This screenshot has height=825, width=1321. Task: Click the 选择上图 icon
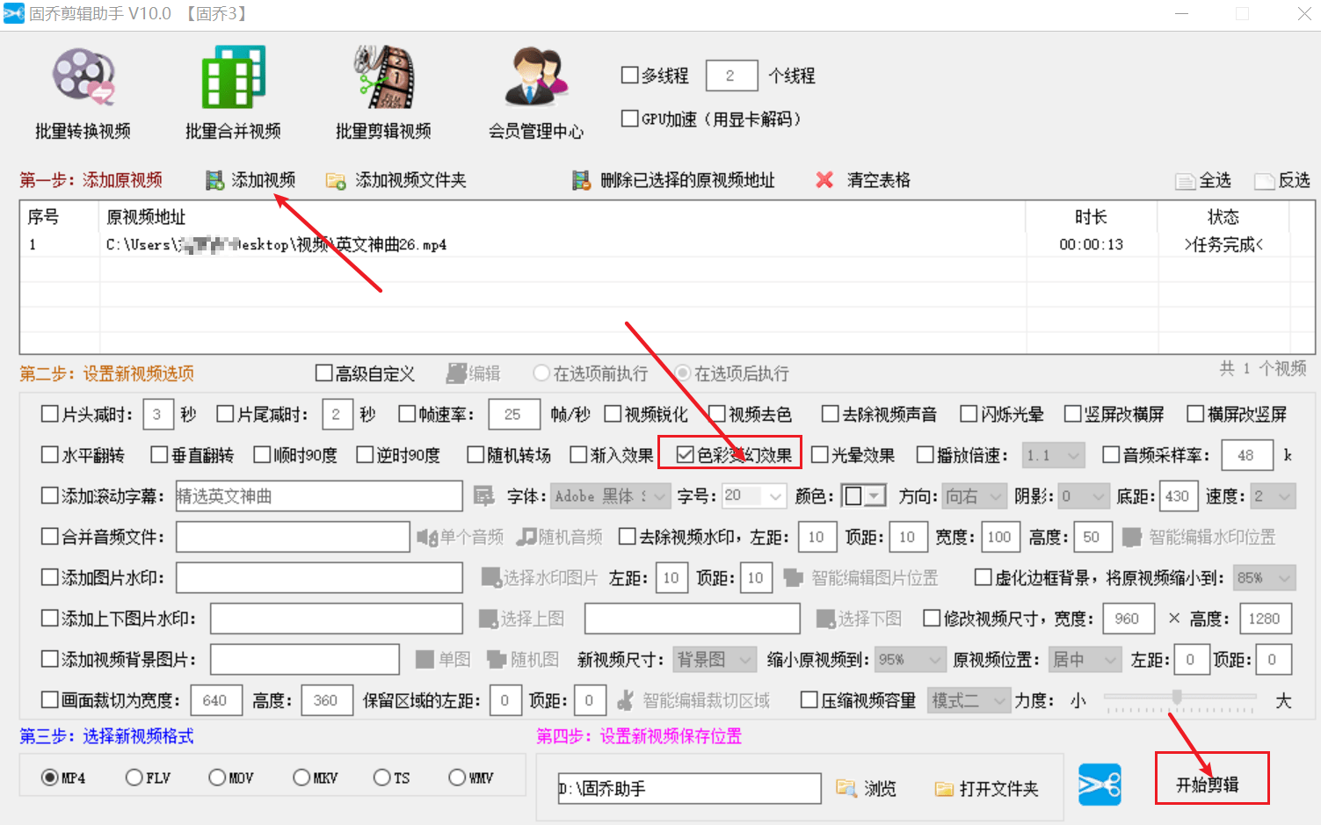[x=488, y=619]
